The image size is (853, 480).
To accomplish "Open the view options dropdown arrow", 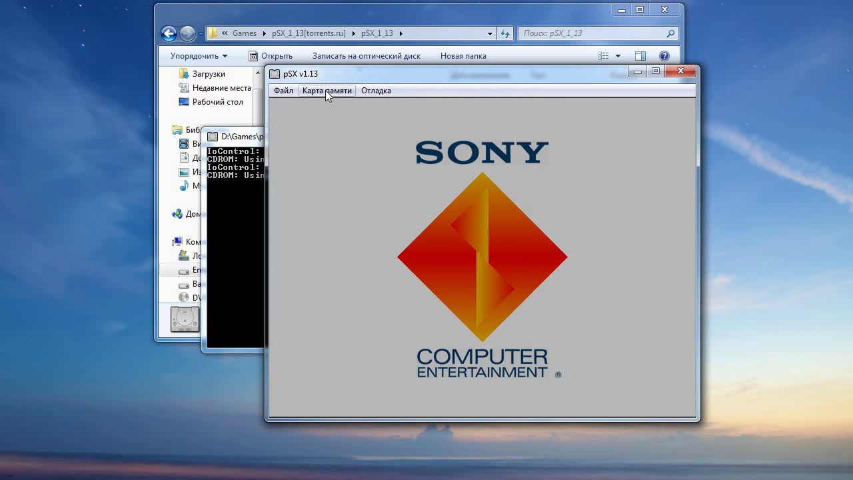I will point(618,56).
